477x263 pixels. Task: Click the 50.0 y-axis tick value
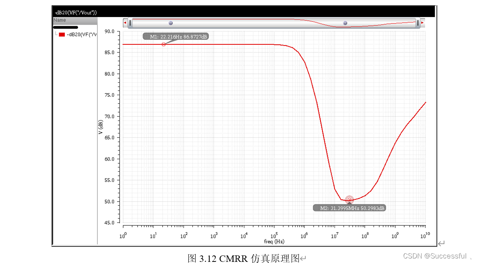(109, 201)
